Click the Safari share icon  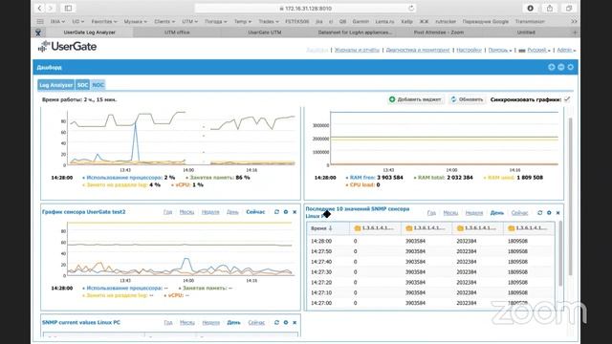pos(550,9)
